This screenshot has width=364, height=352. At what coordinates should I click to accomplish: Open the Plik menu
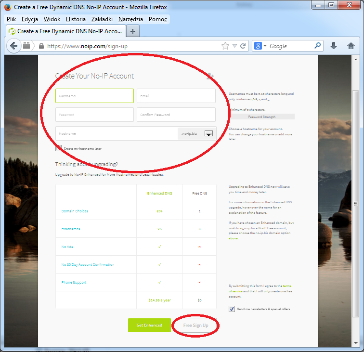coord(11,19)
